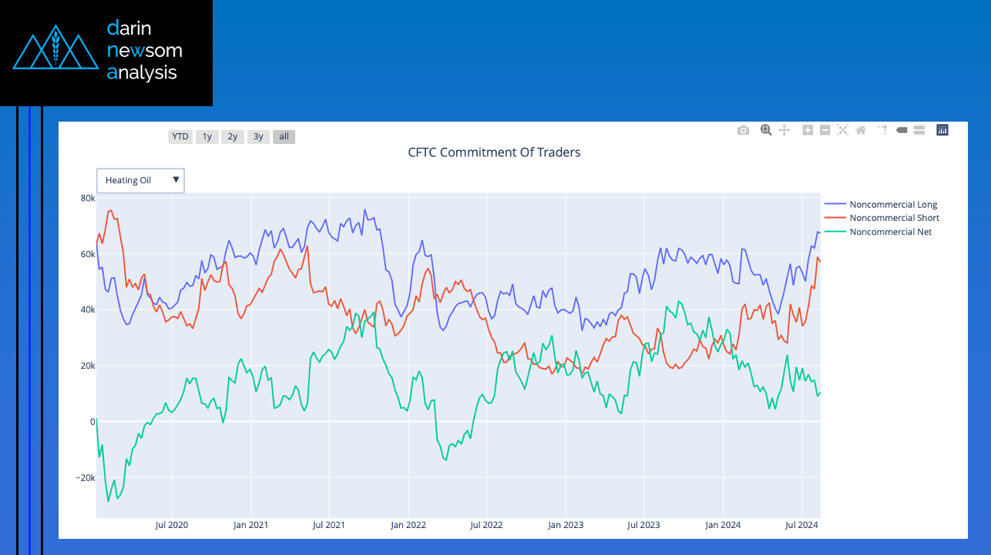Select the Zoom magnifier tool

click(x=766, y=131)
